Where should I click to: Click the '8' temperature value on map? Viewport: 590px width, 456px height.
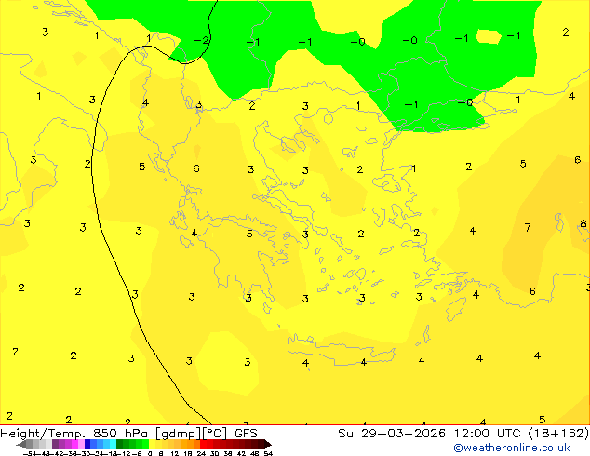tap(583, 223)
